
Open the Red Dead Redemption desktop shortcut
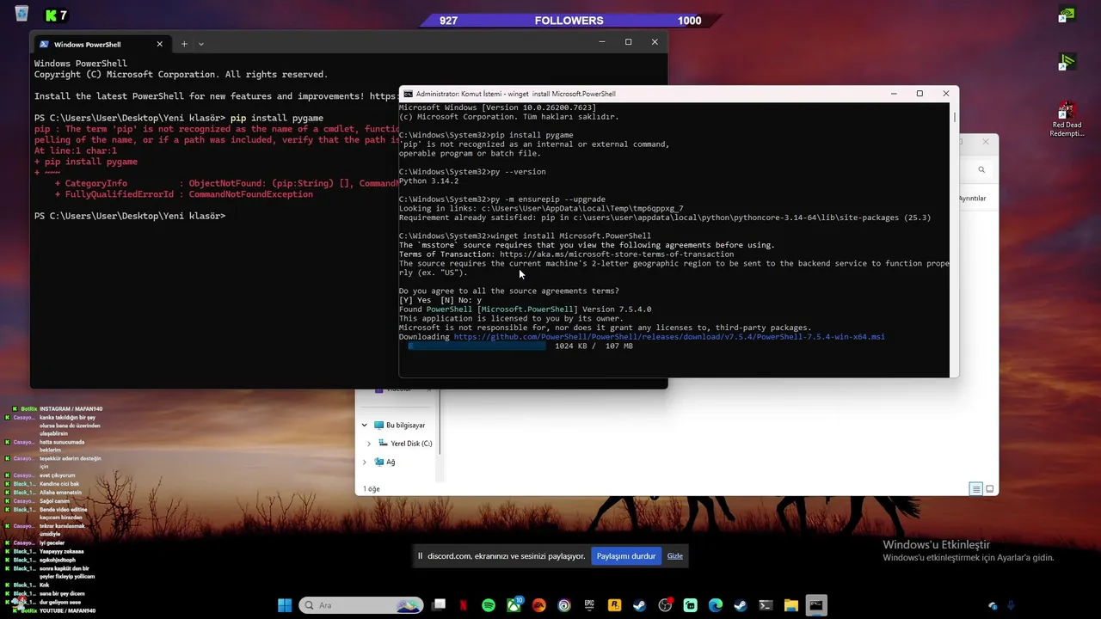pos(1067,120)
